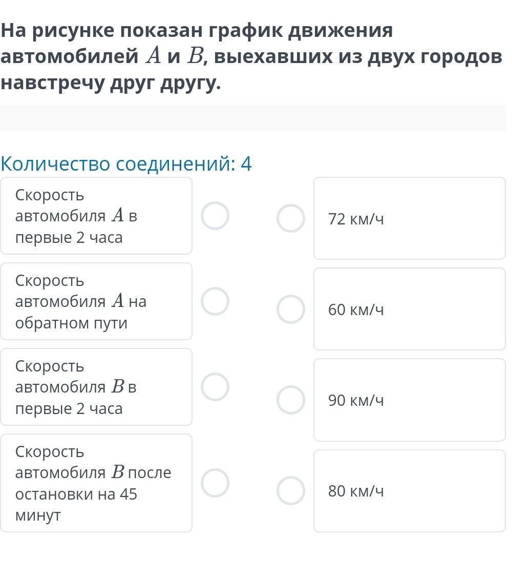Click the 'Количество соединений: 4' label
Viewport: 529px width, 578px height.
click(126, 164)
